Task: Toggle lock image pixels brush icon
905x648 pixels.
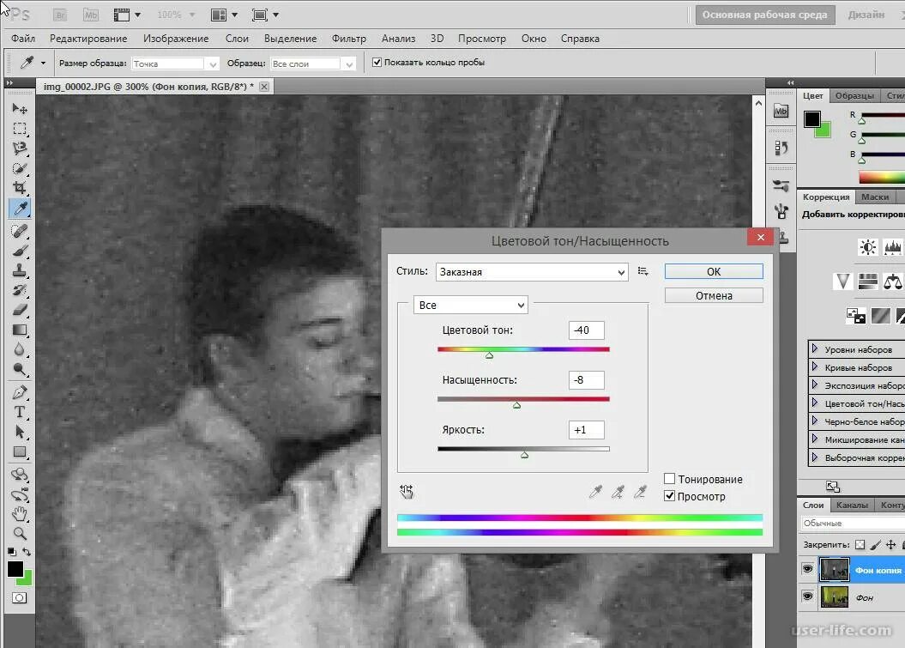Action: 876,545
